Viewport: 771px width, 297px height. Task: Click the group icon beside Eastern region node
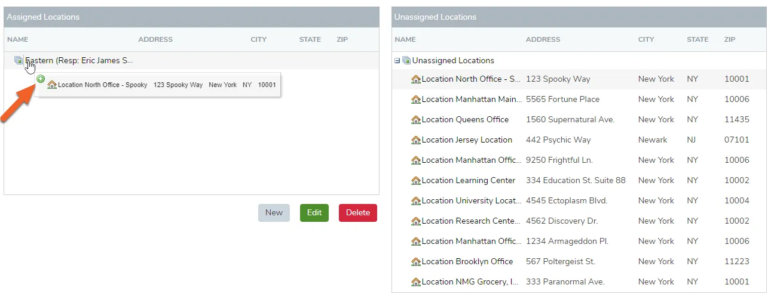coord(19,60)
